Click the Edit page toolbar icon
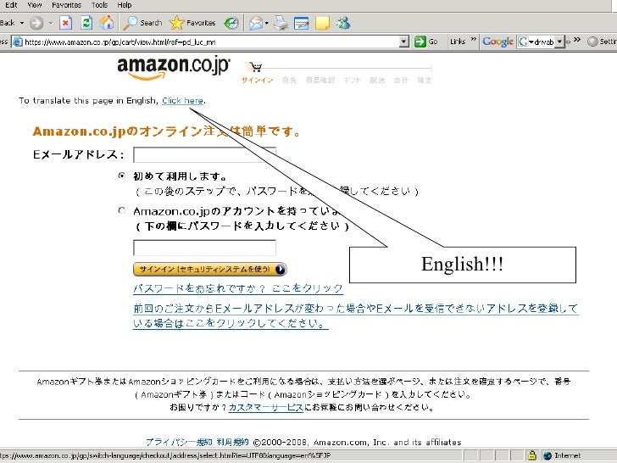Image resolution: width=617 pixels, height=463 pixels. (302, 23)
